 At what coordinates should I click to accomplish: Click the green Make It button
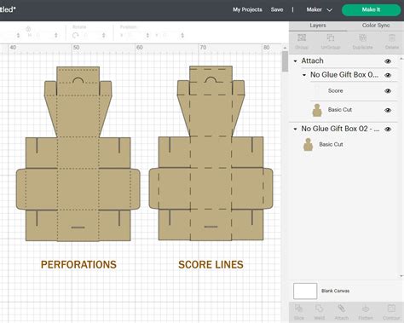pyautogui.click(x=371, y=9)
